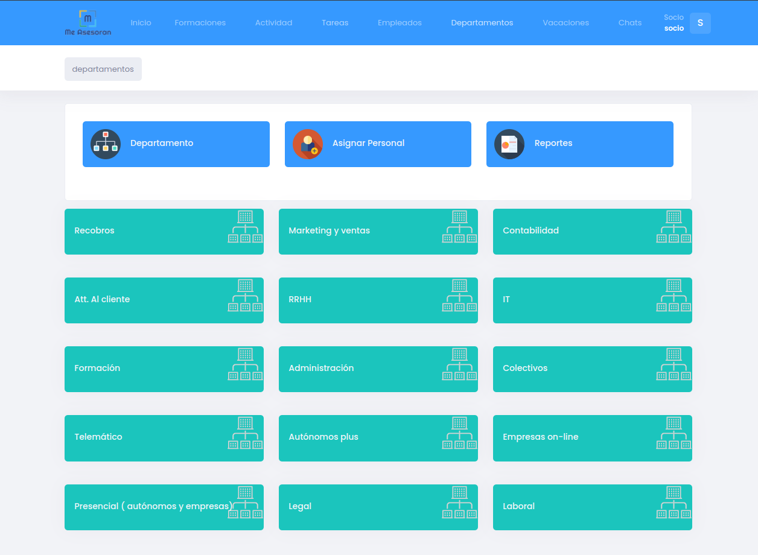758x555 pixels.
Task: Open the Socio user avatar menu
Action: (x=700, y=23)
